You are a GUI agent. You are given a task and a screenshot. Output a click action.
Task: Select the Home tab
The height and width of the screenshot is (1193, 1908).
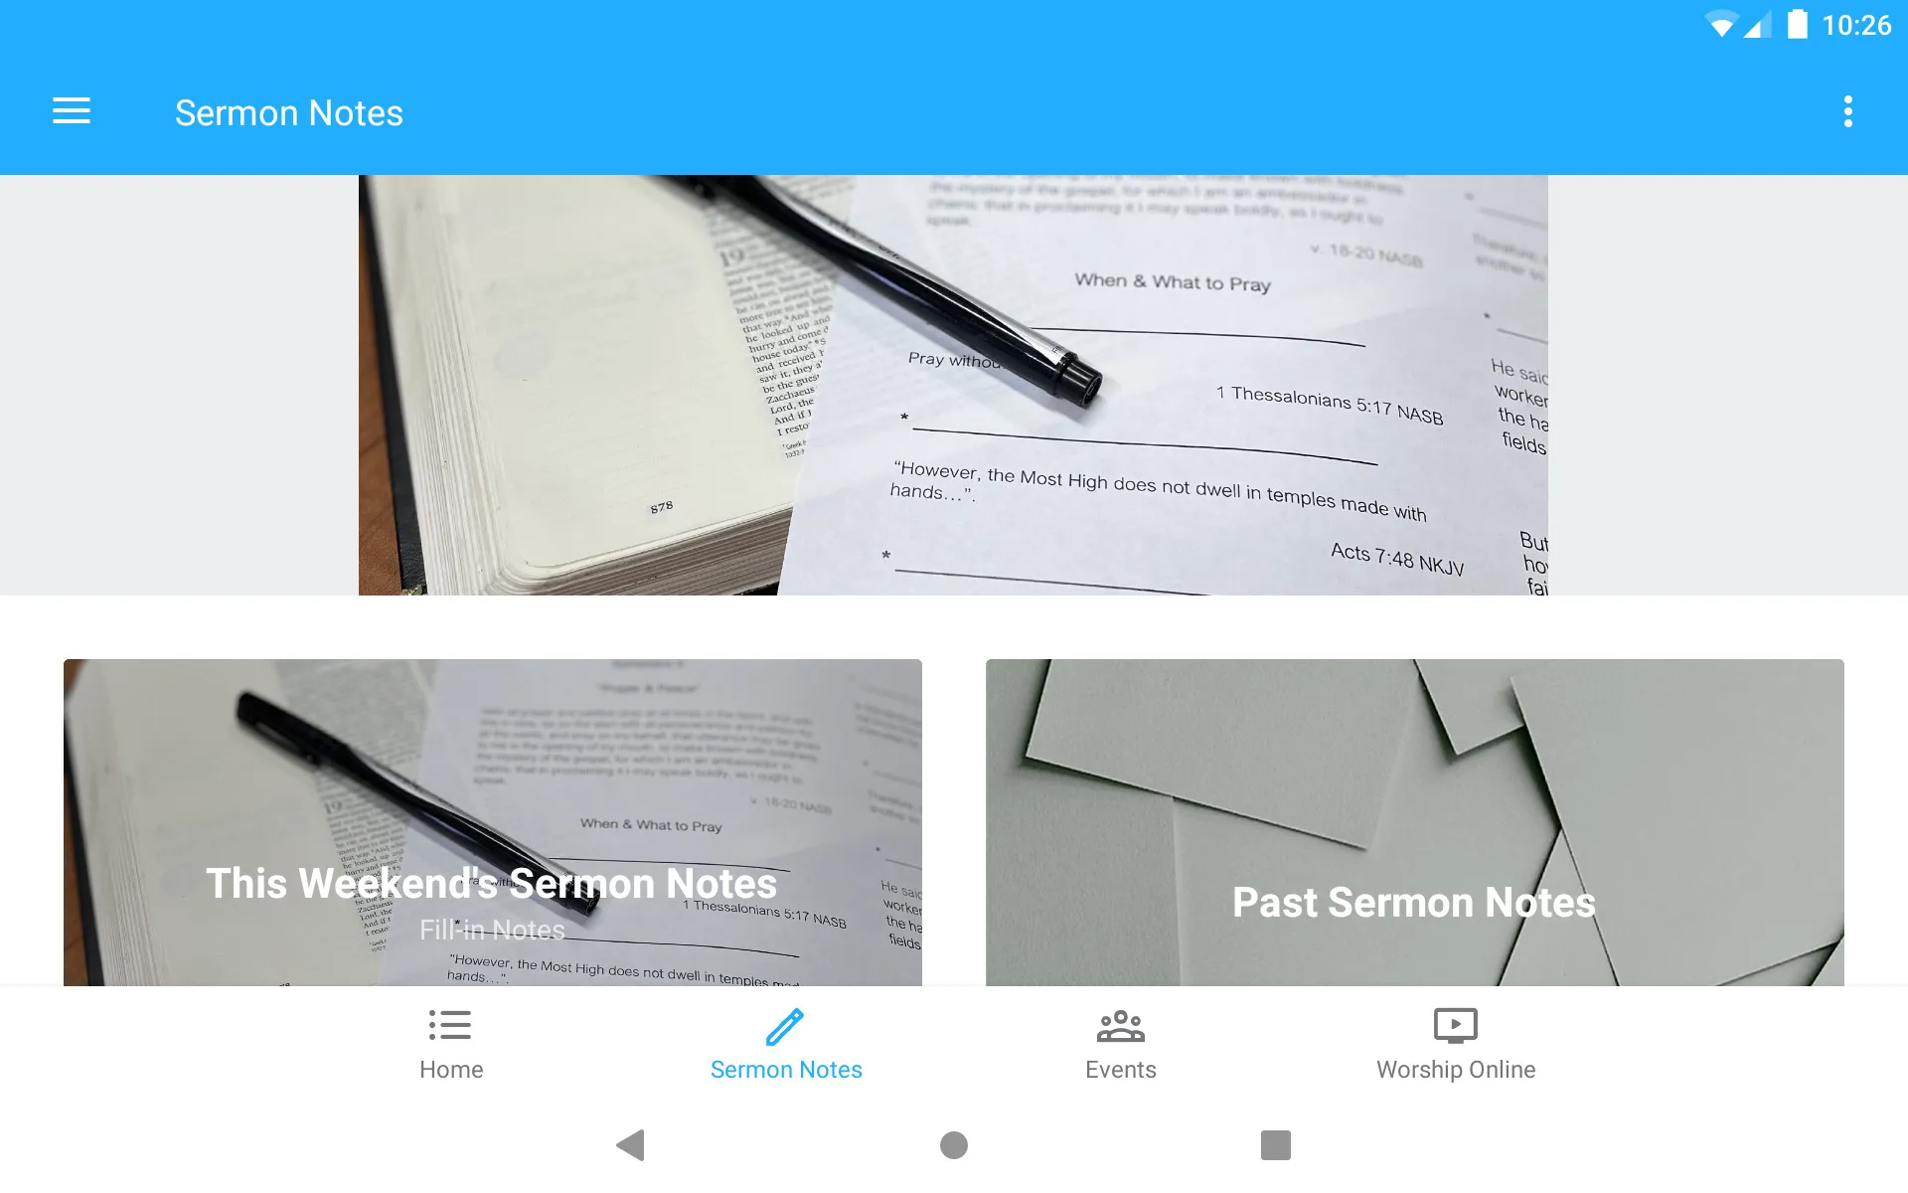[450, 1042]
